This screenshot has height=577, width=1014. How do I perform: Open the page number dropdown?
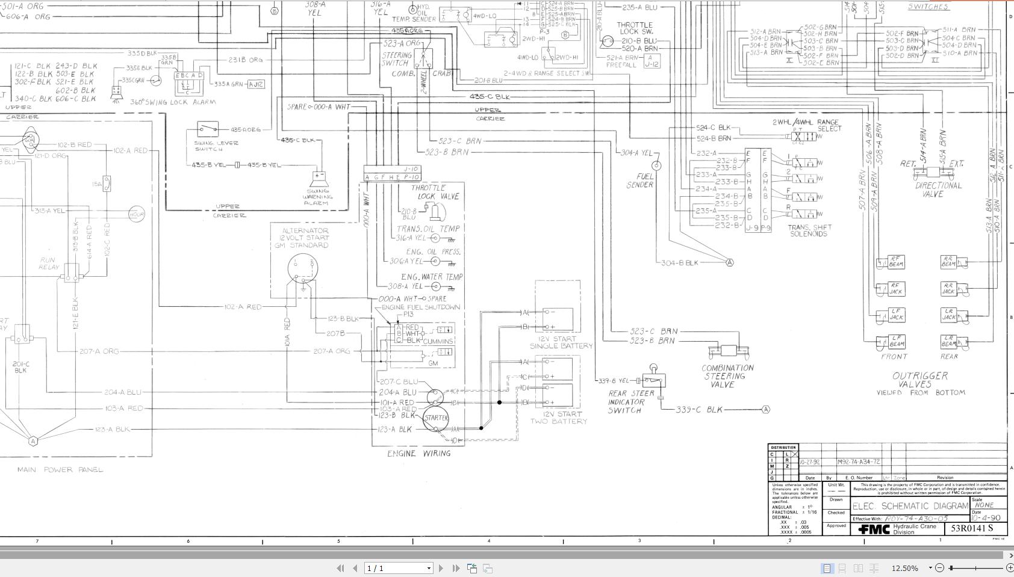pos(429,568)
